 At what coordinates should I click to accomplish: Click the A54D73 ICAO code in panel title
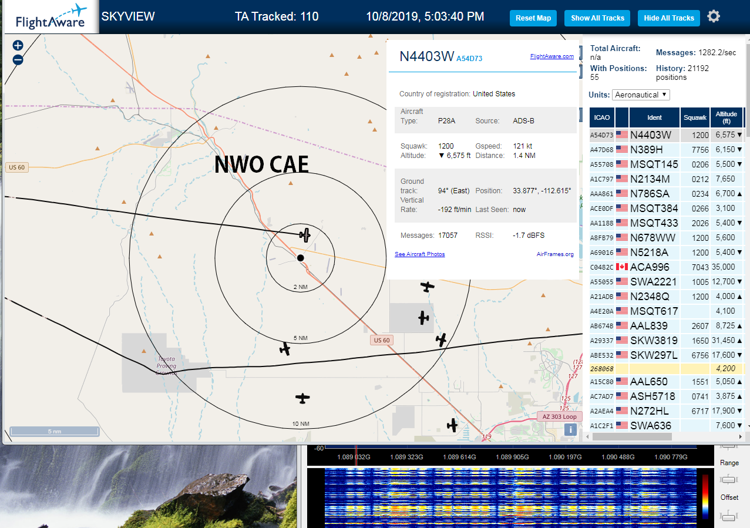click(x=469, y=58)
